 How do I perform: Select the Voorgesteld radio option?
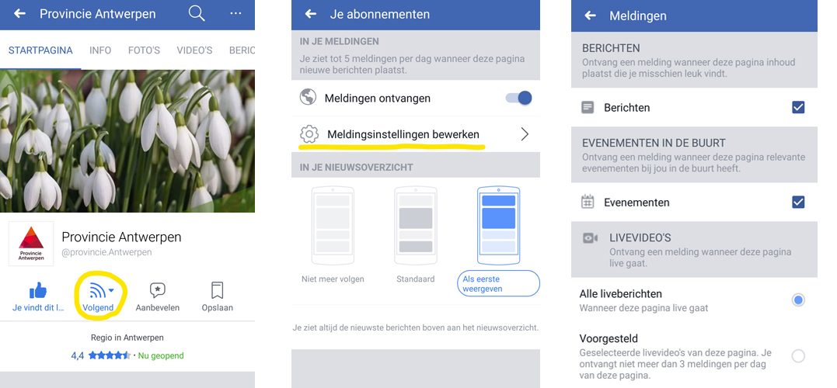[x=798, y=356]
